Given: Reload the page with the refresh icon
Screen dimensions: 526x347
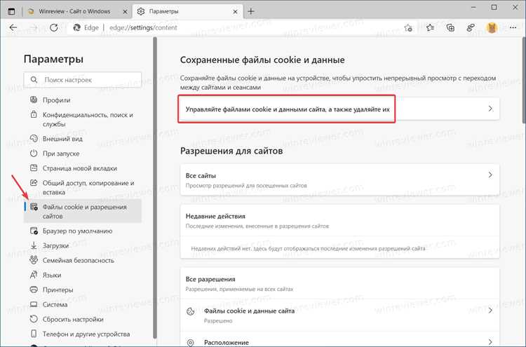Looking at the screenshot, I should pos(54,28).
